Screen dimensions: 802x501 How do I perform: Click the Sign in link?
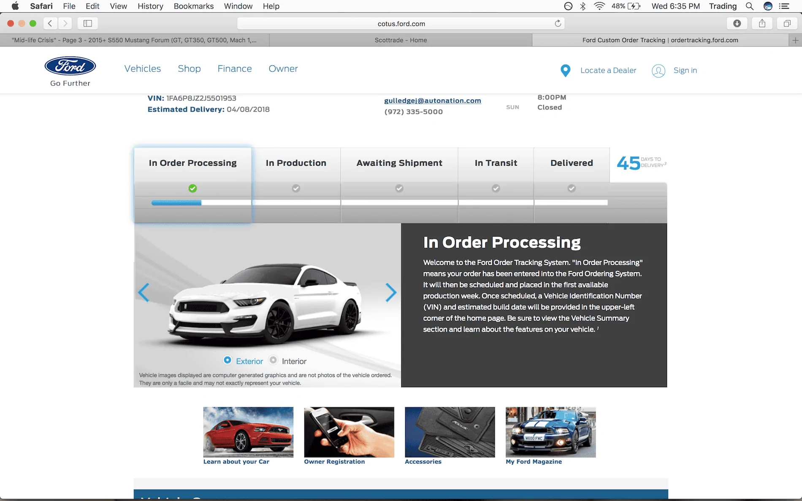tap(685, 70)
